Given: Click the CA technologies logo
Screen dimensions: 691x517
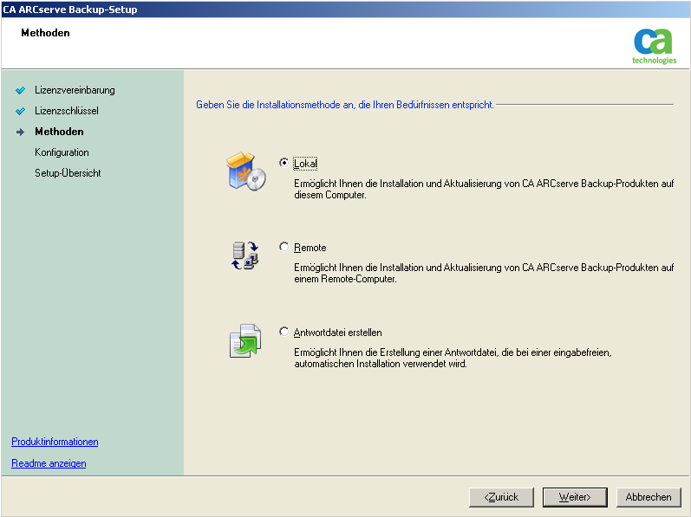Looking at the screenshot, I should pyautogui.click(x=655, y=47).
